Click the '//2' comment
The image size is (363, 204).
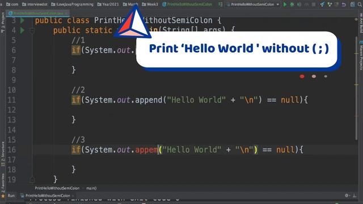[78, 90]
